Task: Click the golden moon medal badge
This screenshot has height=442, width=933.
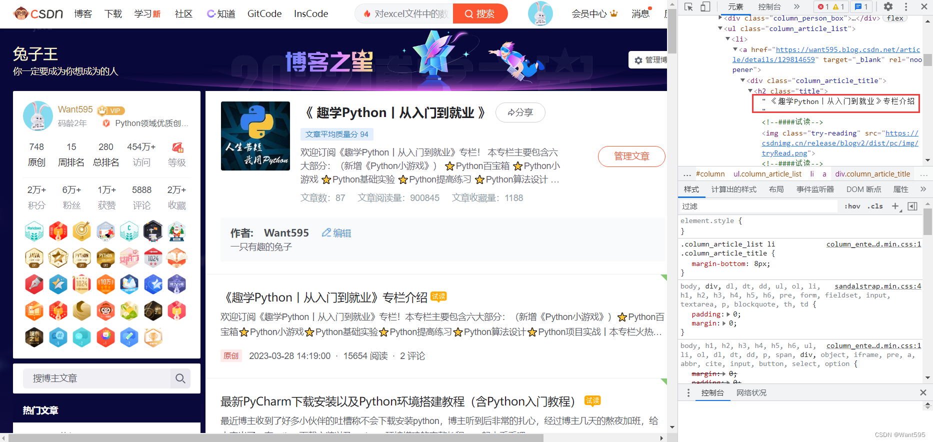Action: [x=82, y=310]
